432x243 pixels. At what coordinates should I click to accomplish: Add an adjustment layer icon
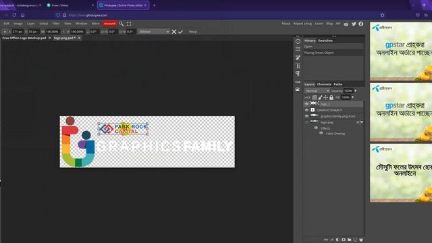coord(337,240)
